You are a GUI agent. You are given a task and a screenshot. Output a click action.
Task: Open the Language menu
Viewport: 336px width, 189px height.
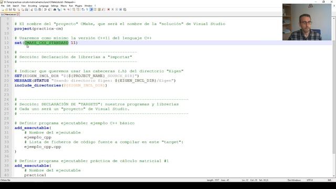tap(44, 6)
